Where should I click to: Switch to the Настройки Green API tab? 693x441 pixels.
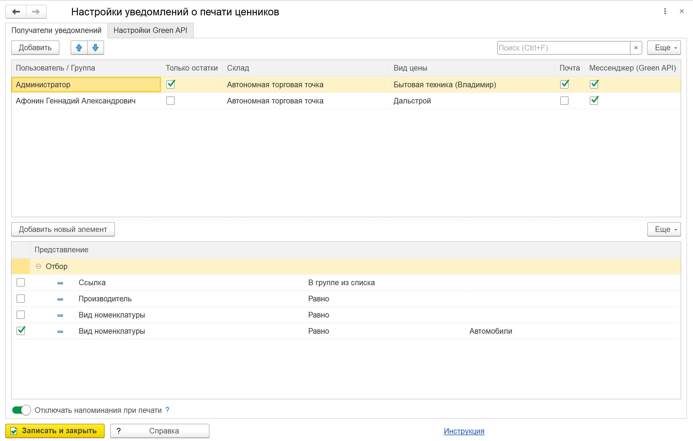point(150,30)
